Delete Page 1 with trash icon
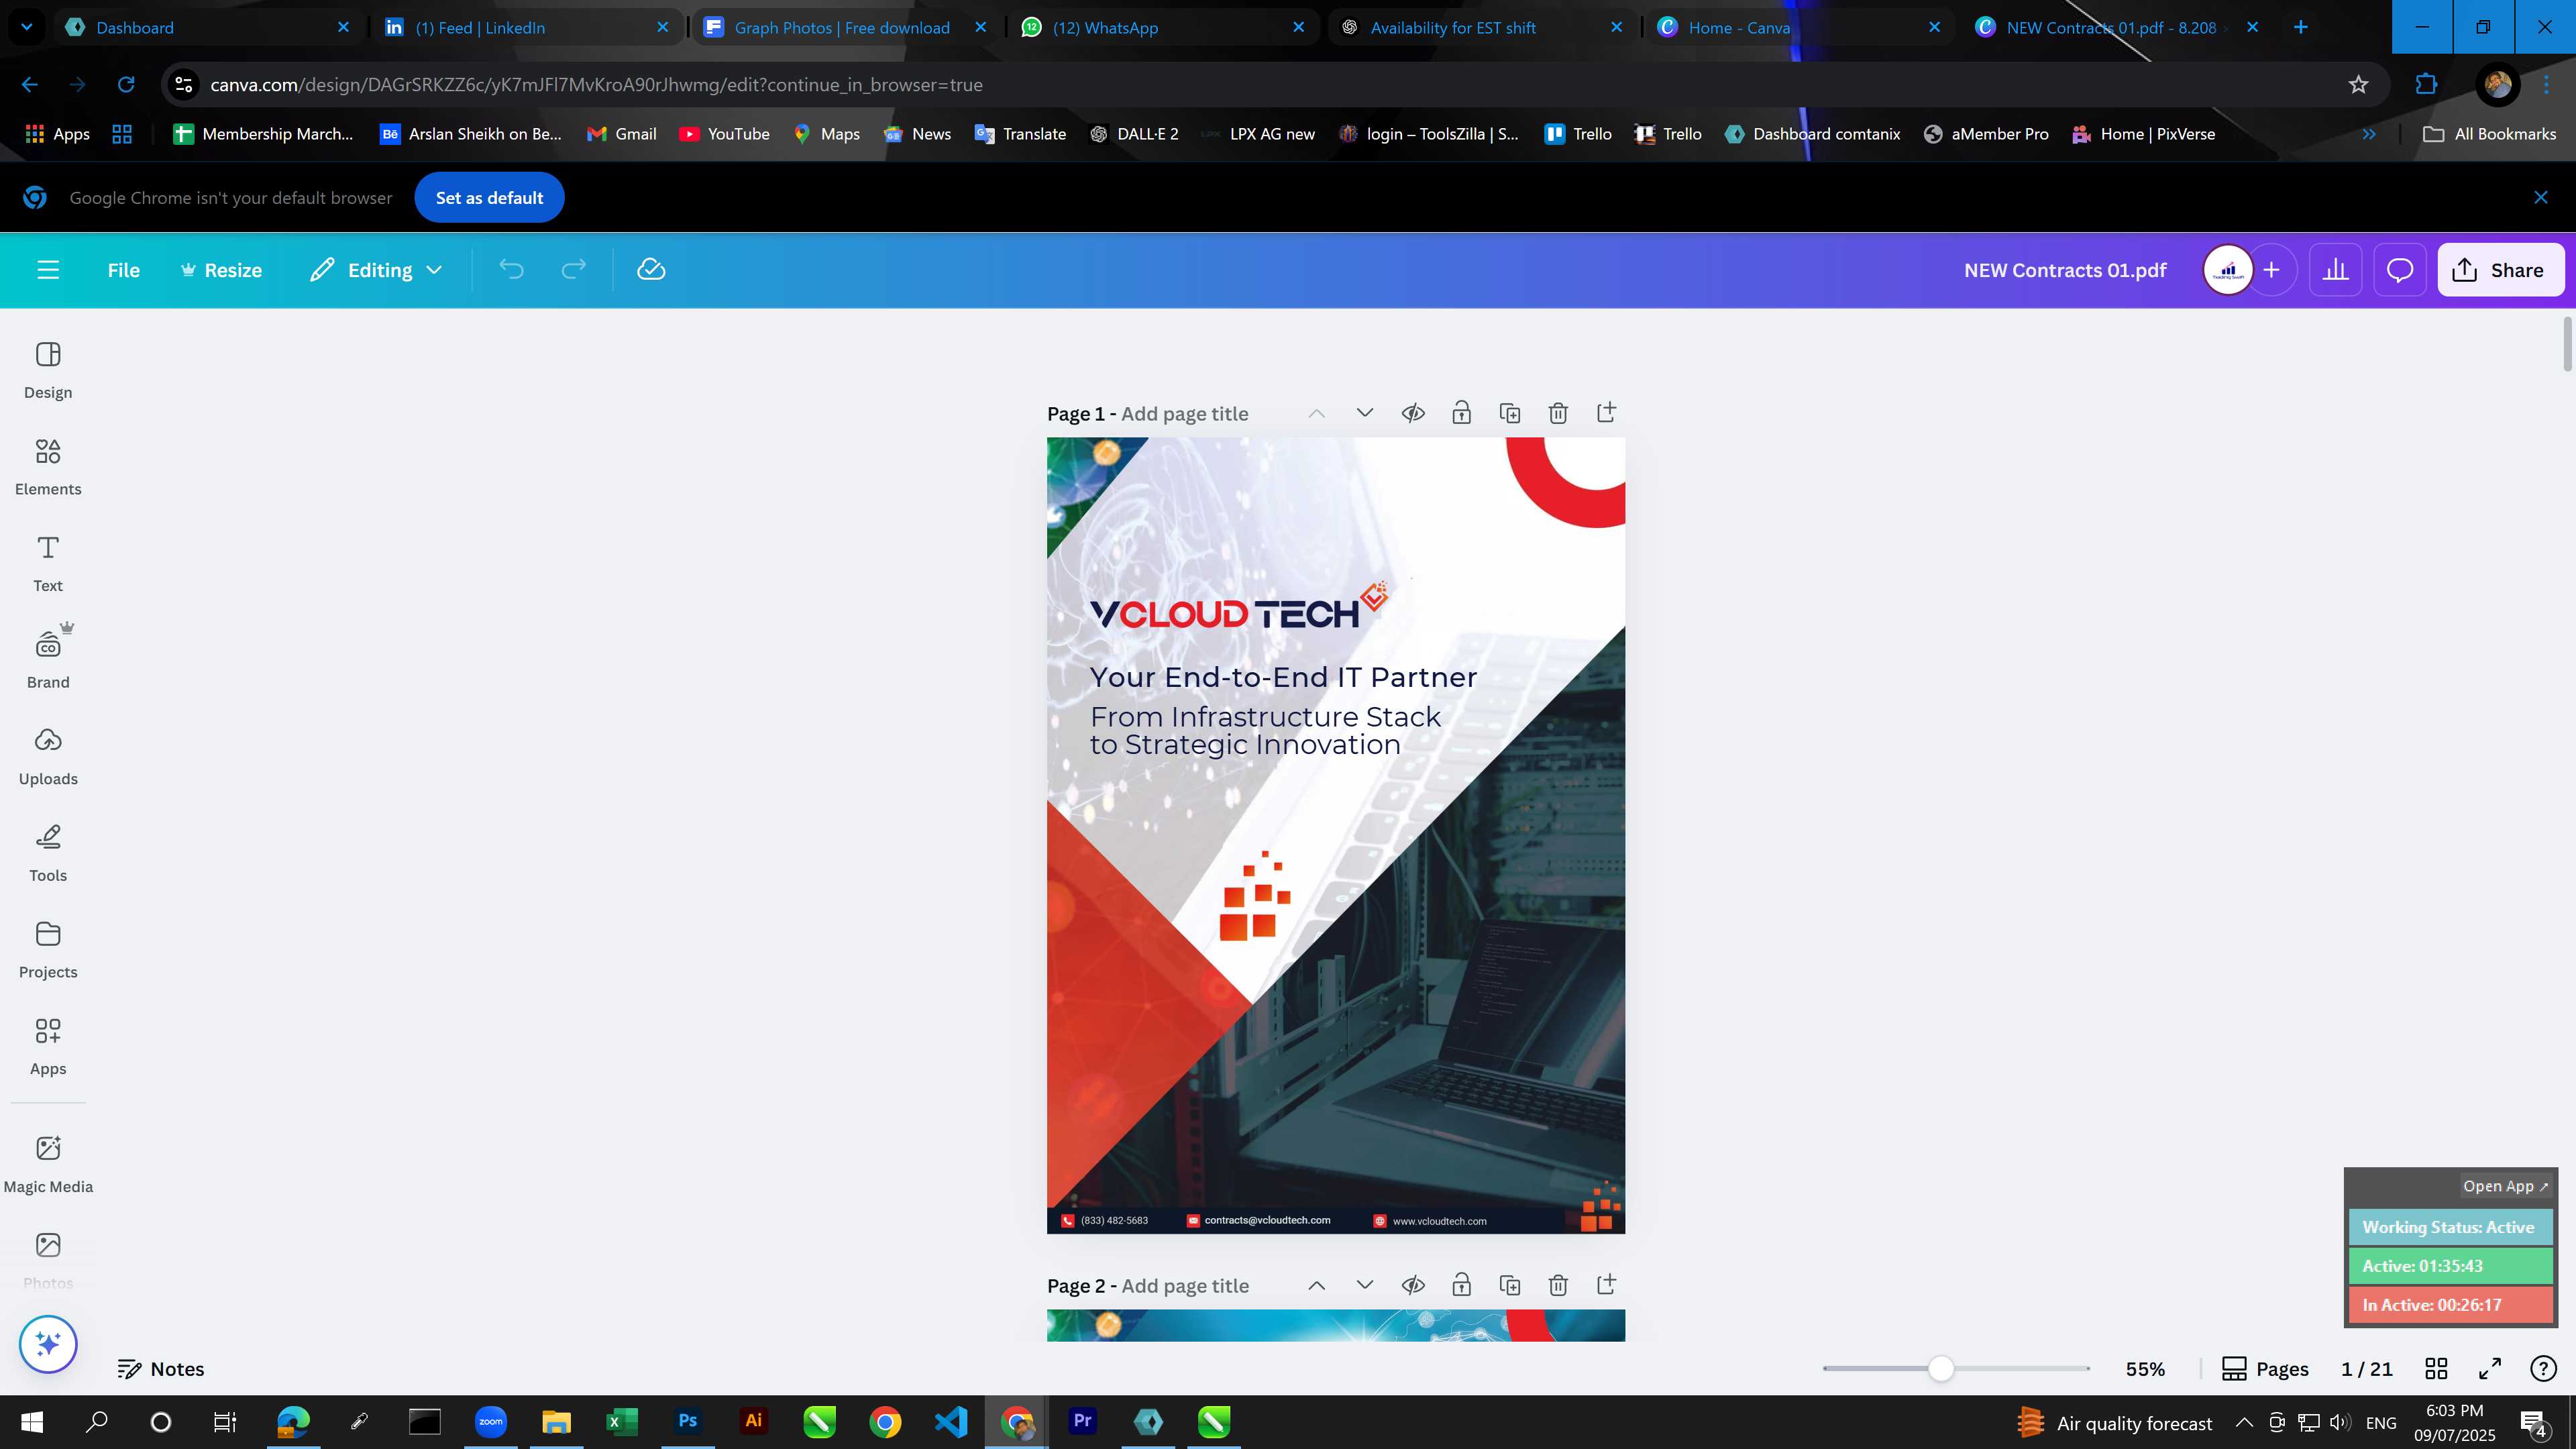2576x1449 pixels. (1558, 414)
